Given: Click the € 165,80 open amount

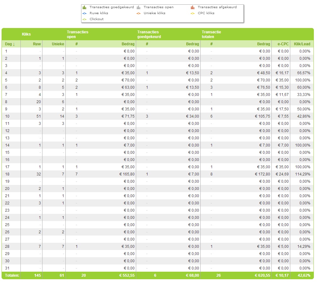Looking at the screenshot, I should tap(127, 174).
